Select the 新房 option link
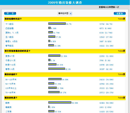Viewport: 130px width, 113px height. (x=7, y=103)
